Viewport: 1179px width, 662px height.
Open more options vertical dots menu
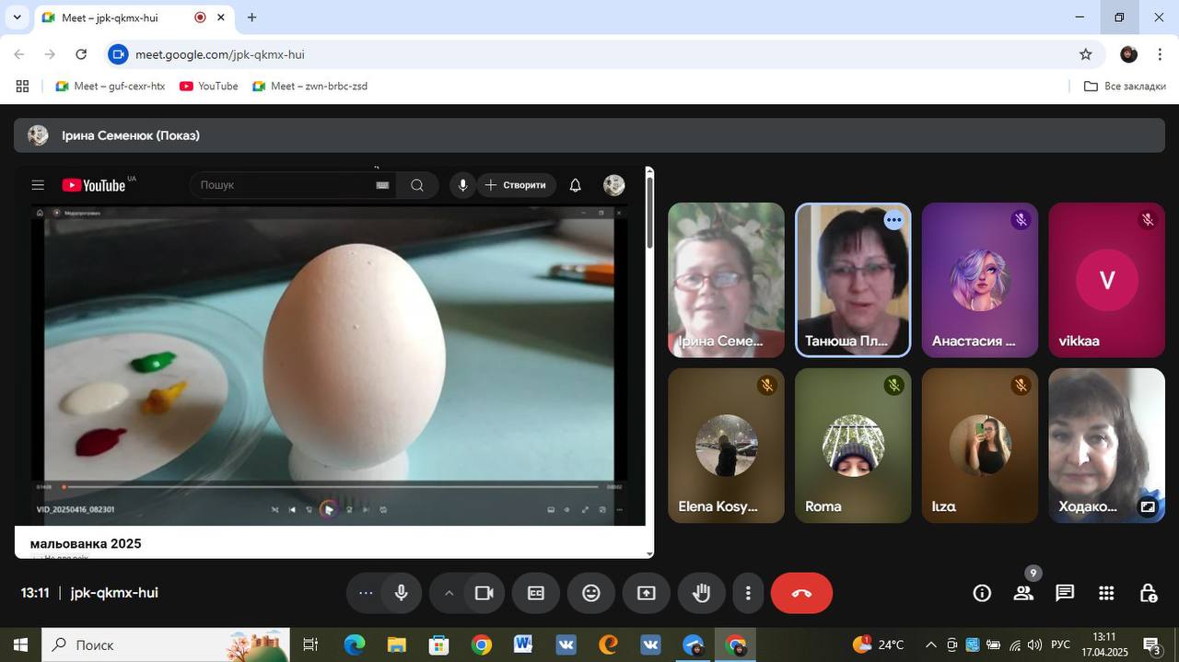click(749, 593)
